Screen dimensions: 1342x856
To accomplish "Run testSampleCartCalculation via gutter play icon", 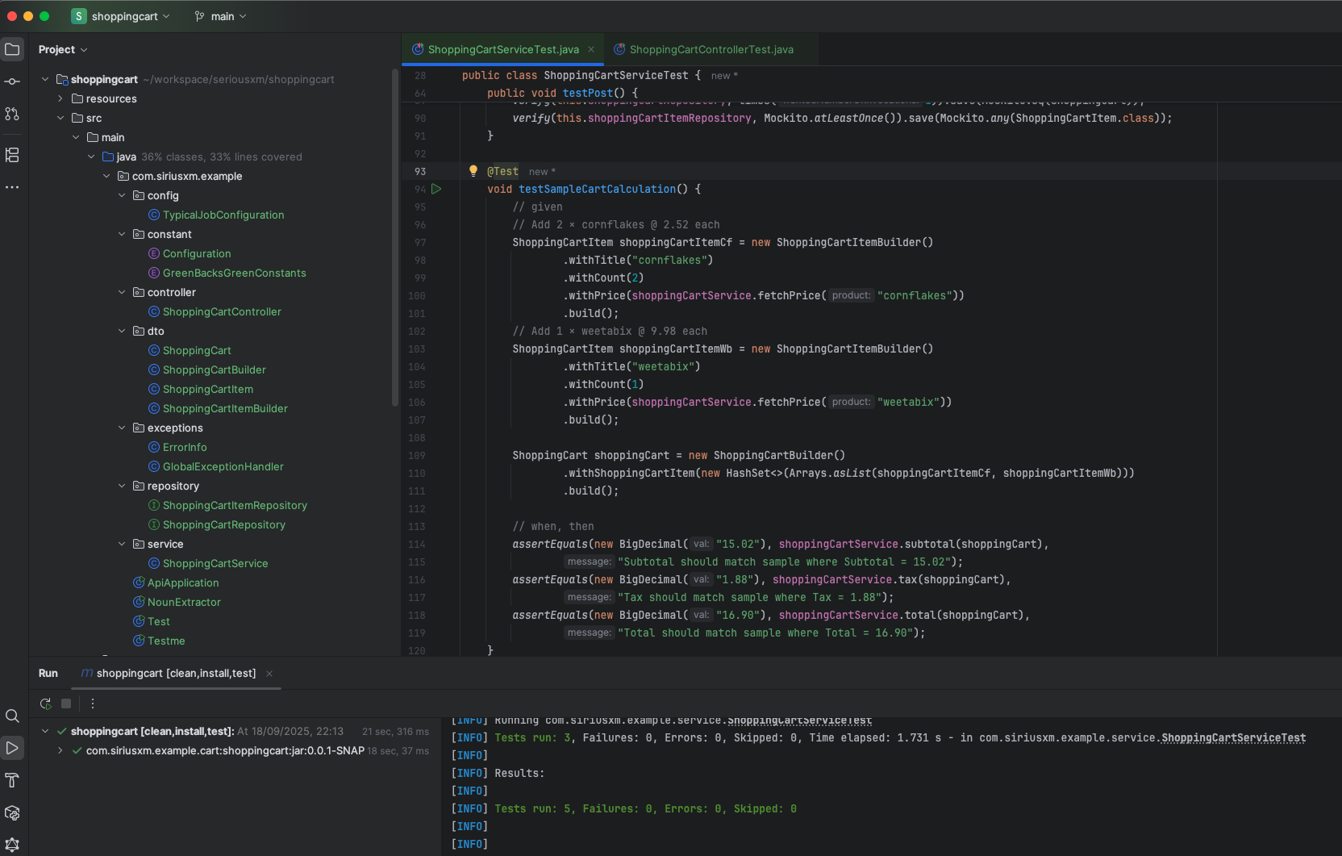I will tap(436, 189).
